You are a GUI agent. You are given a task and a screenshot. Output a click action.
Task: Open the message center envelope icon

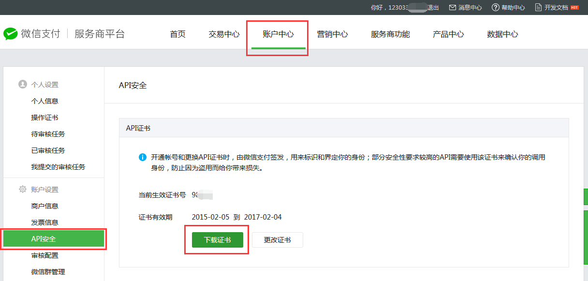click(x=453, y=8)
